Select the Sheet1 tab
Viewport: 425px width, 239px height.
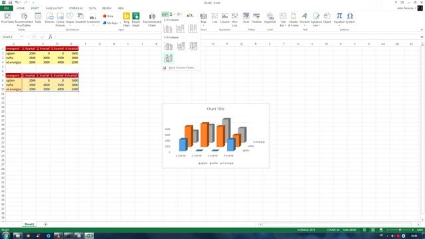[29, 224]
